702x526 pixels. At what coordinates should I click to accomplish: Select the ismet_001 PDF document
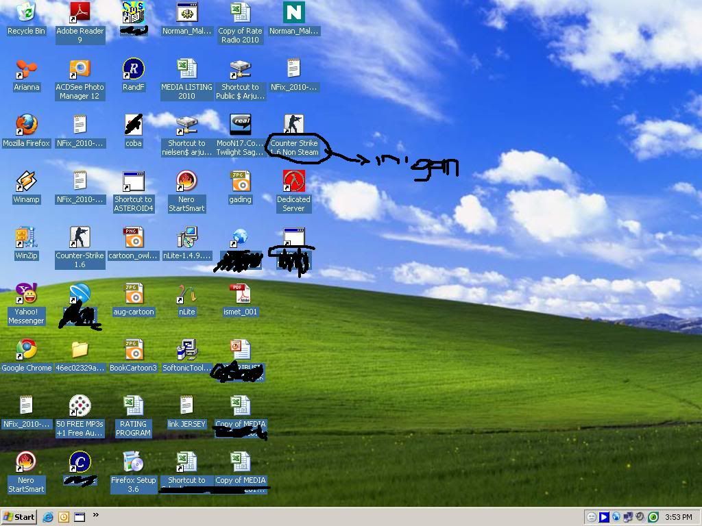tap(240, 300)
